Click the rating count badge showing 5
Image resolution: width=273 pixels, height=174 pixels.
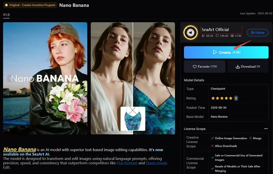(x=236, y=98)
